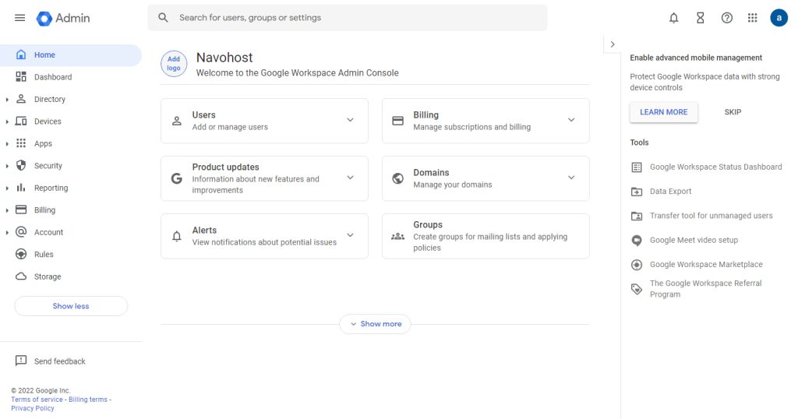Image resolution: width=798 pixels, height=419 pixels.
Task: Open the Rules menu label
Action: click(x=44, y=254)
